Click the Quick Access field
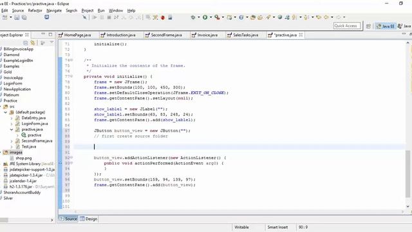This screenshot has width=412, height=232. [x=347, y=26]
